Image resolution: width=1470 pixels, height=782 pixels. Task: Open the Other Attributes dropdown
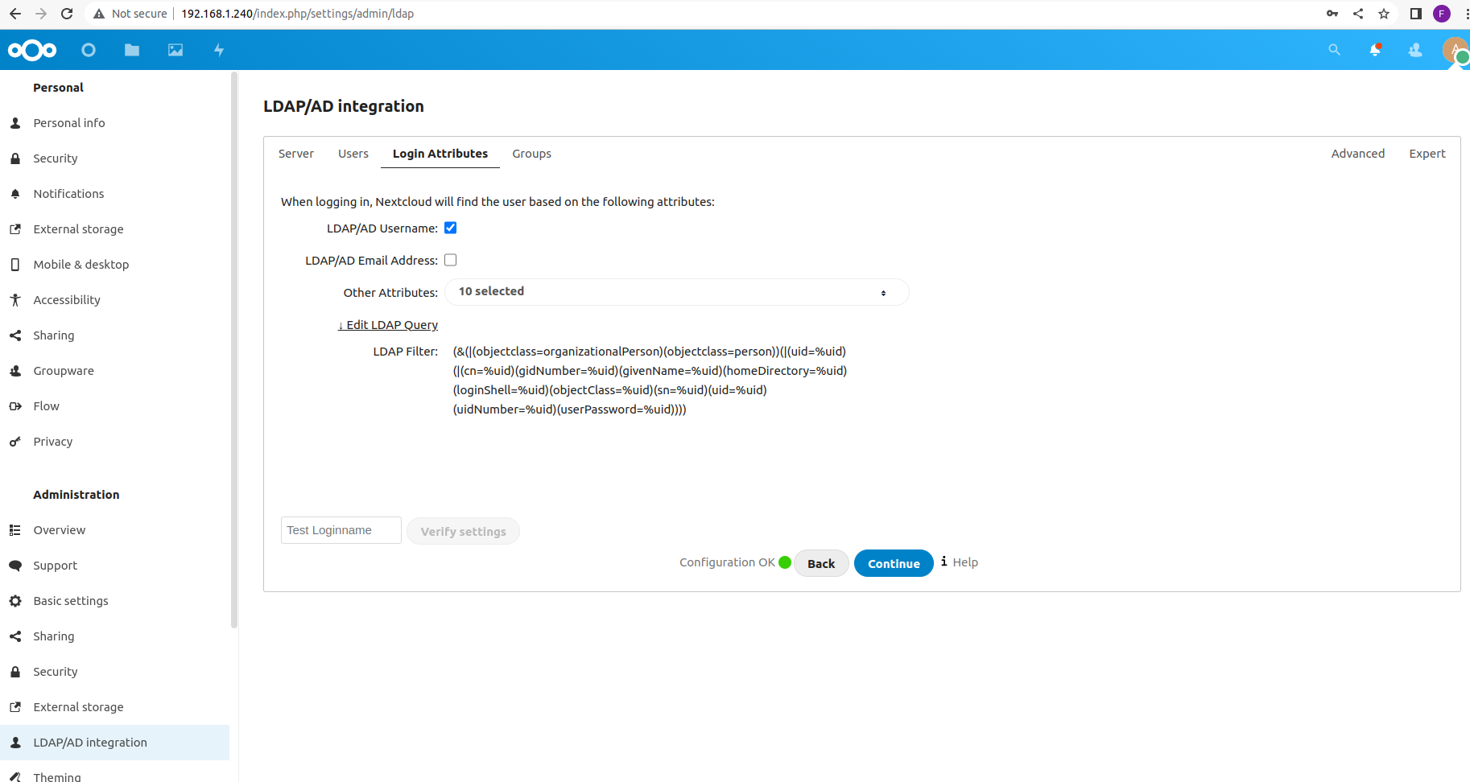pos(677,292)
